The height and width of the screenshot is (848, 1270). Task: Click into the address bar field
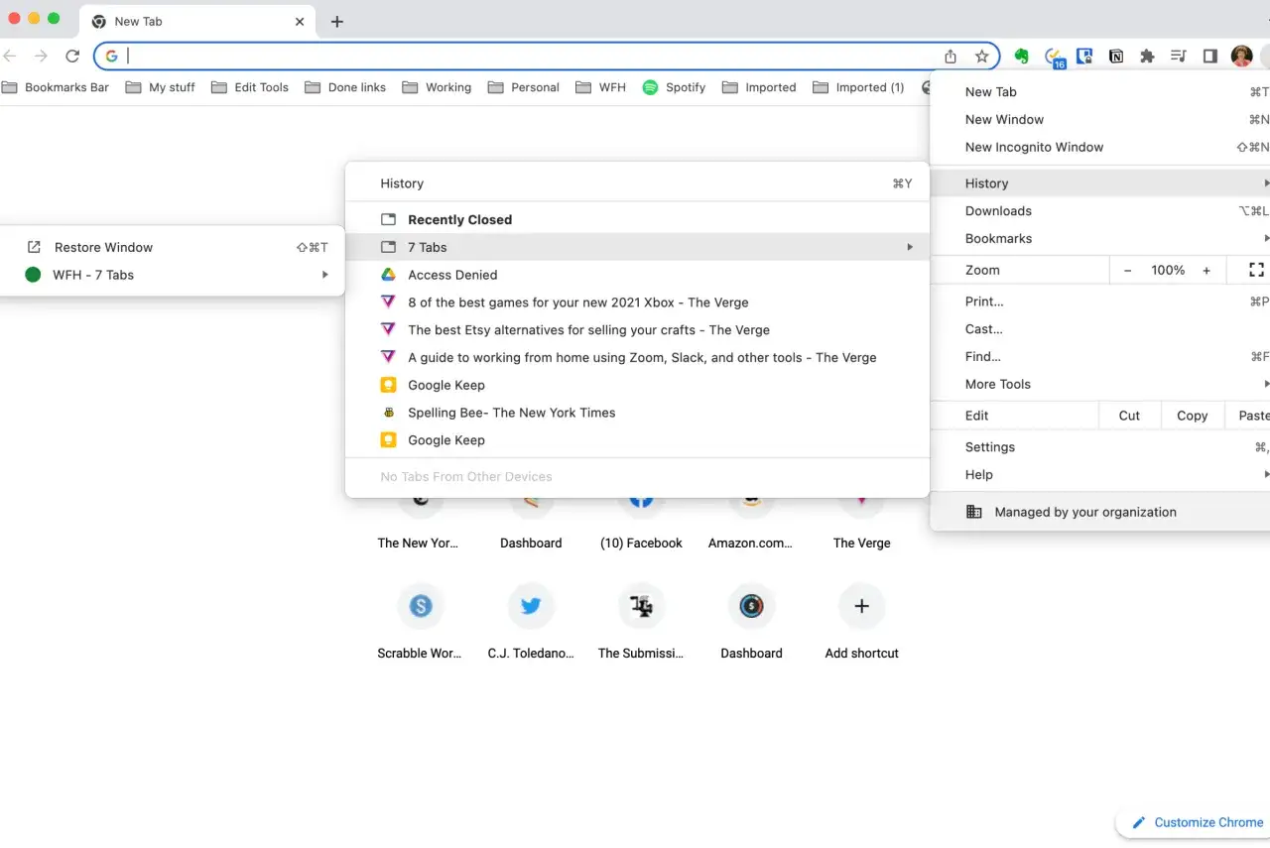pos(526,57)
